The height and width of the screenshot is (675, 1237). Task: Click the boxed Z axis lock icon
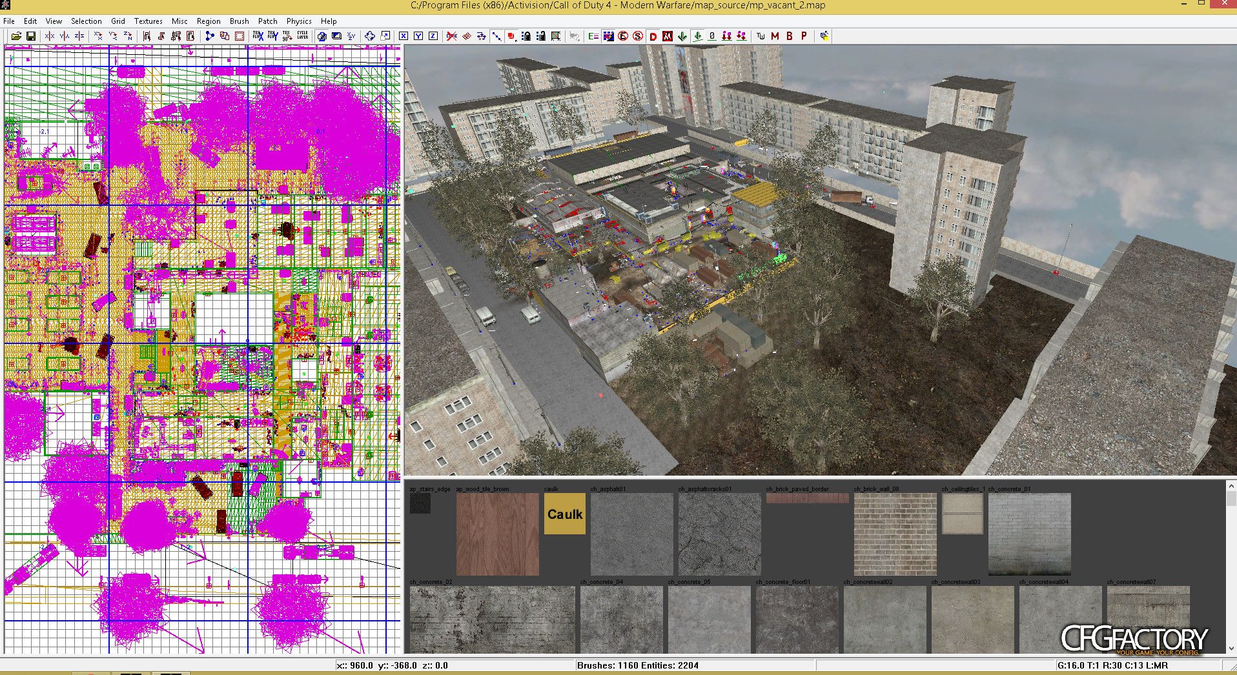click(433, 36)
